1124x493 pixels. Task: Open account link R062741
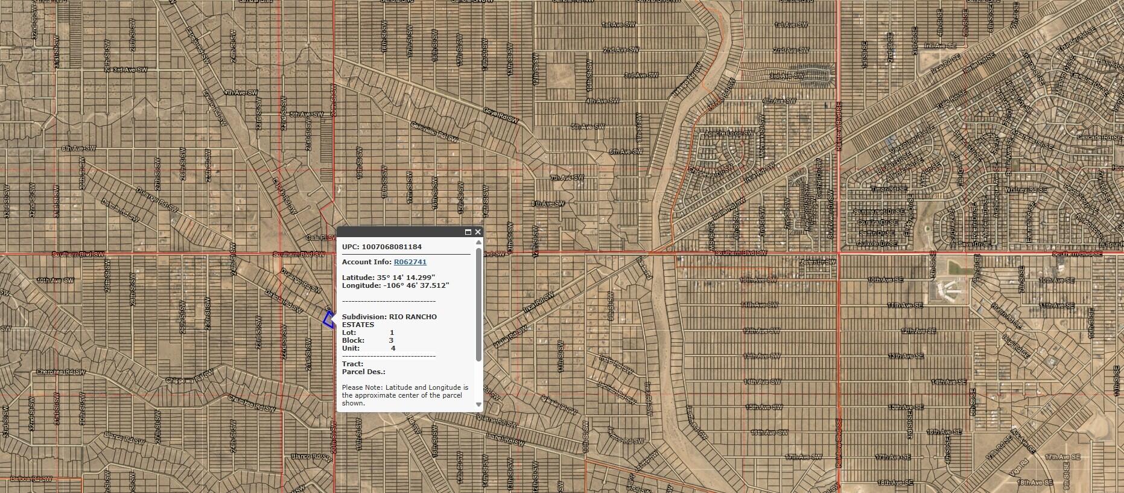point(410,262)
